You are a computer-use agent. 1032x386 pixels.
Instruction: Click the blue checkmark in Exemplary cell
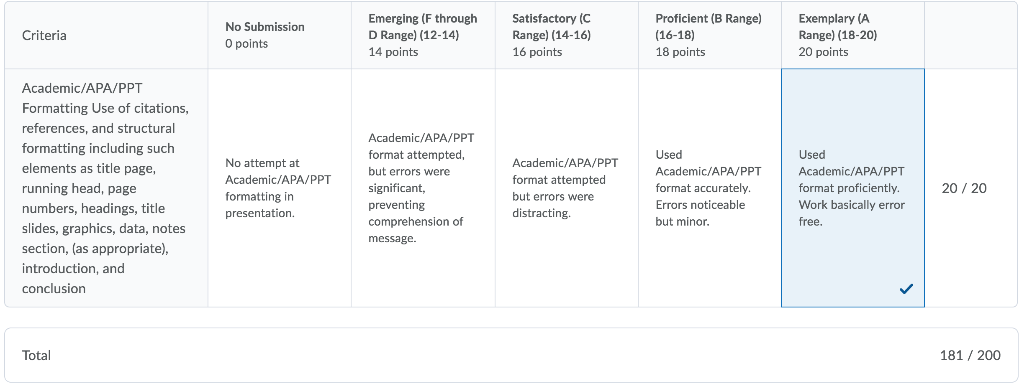[906, 289]
